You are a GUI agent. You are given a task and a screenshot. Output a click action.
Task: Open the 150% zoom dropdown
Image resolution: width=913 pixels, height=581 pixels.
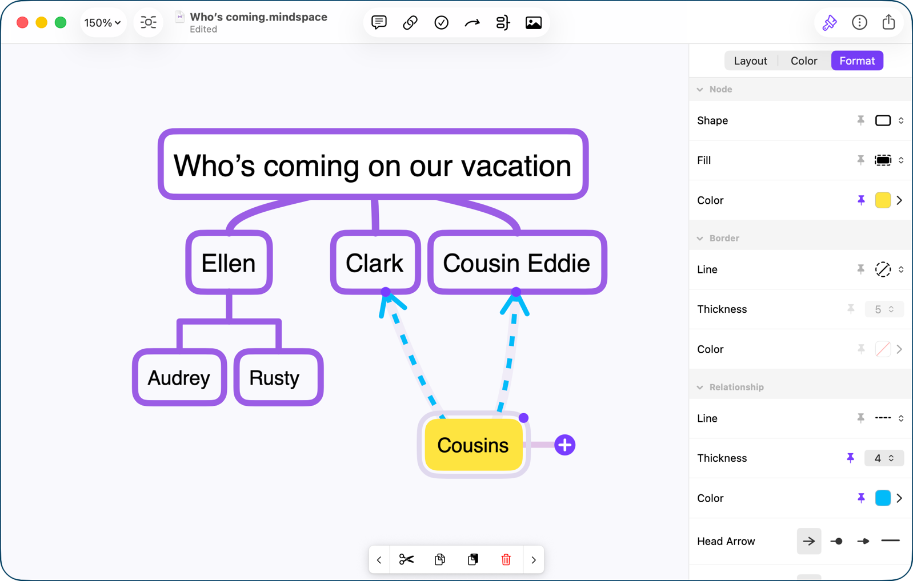(x=103, y=23)
